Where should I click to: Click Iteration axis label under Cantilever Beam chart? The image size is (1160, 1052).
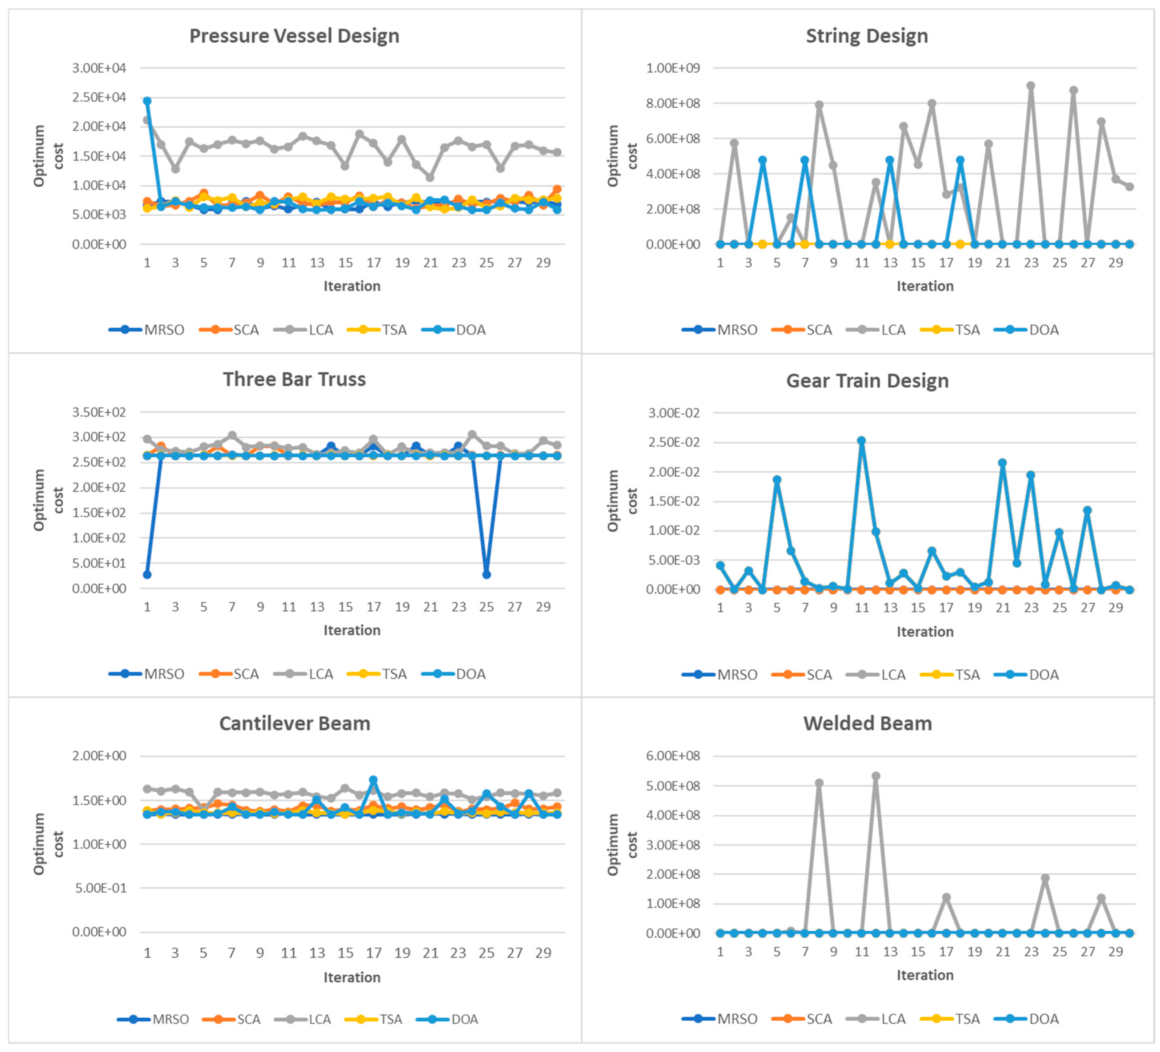352,977
